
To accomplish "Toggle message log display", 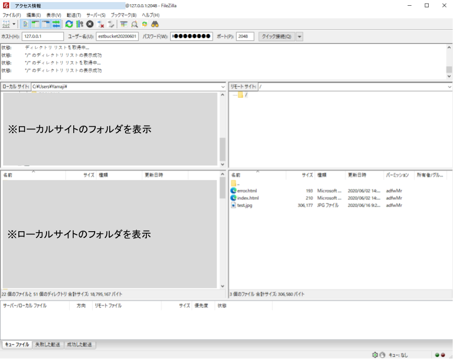I will tap(25, 24).
